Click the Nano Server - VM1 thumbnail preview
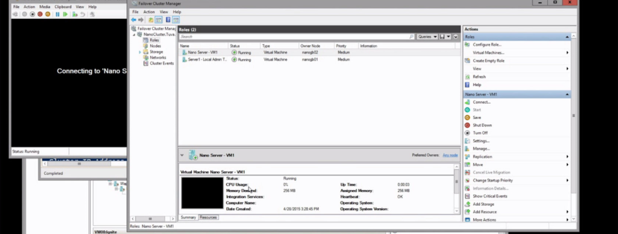The width and height of the screenshot is (618, 234). pos(202,192)
